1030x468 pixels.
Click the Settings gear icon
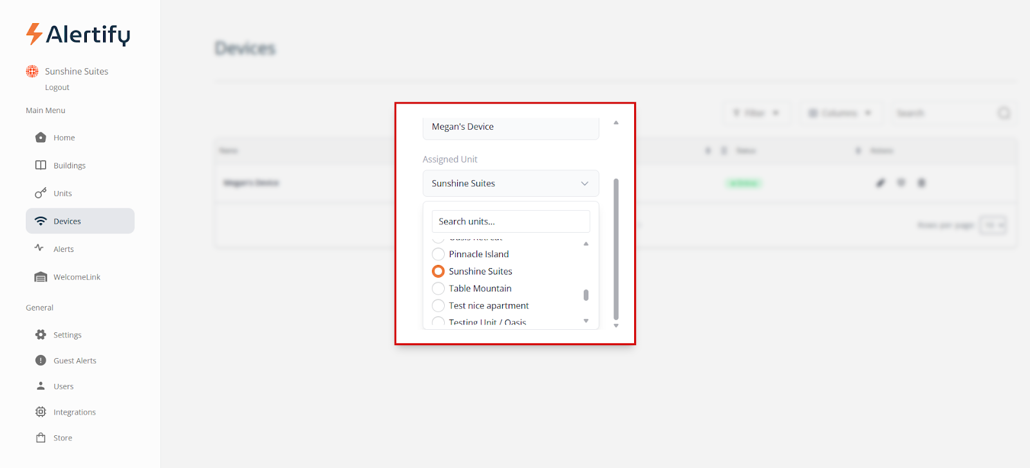coord(41,335)
